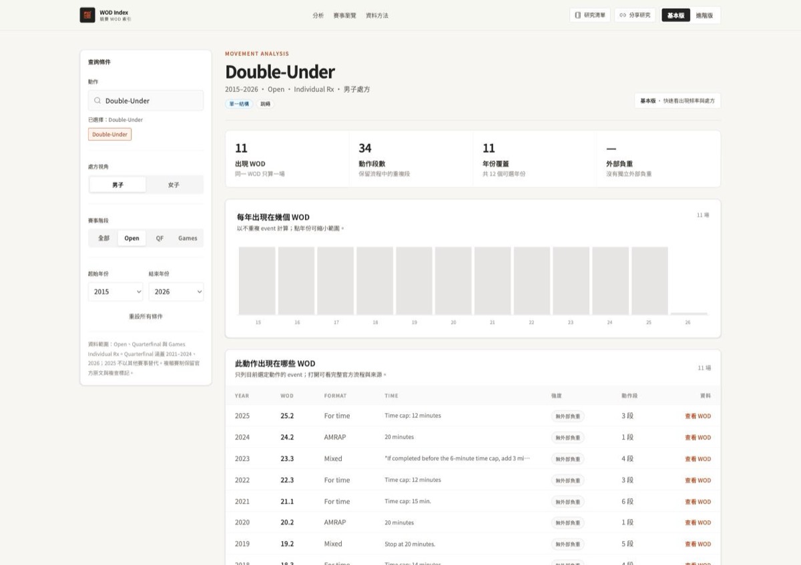
Task: Click the chart bar for year 23
Action: click(x=571, y=281)
